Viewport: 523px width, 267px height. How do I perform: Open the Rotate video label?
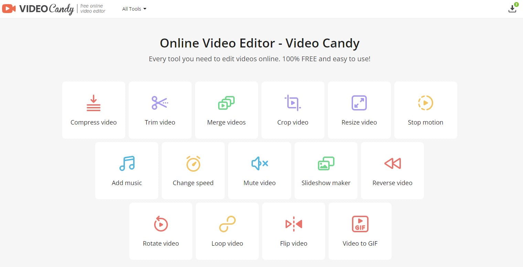click(x=161, y=244)
